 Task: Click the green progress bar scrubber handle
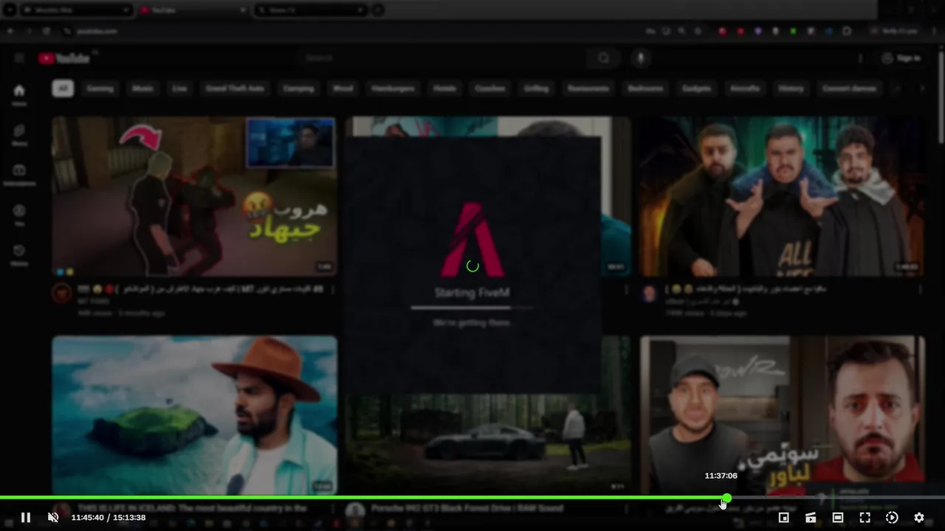coord(726,499)
